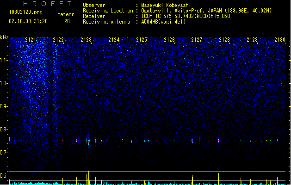Click the 0.8 kHz axis label
The width and height of the screenshot is (291, 185).
[x=4, y=129]
